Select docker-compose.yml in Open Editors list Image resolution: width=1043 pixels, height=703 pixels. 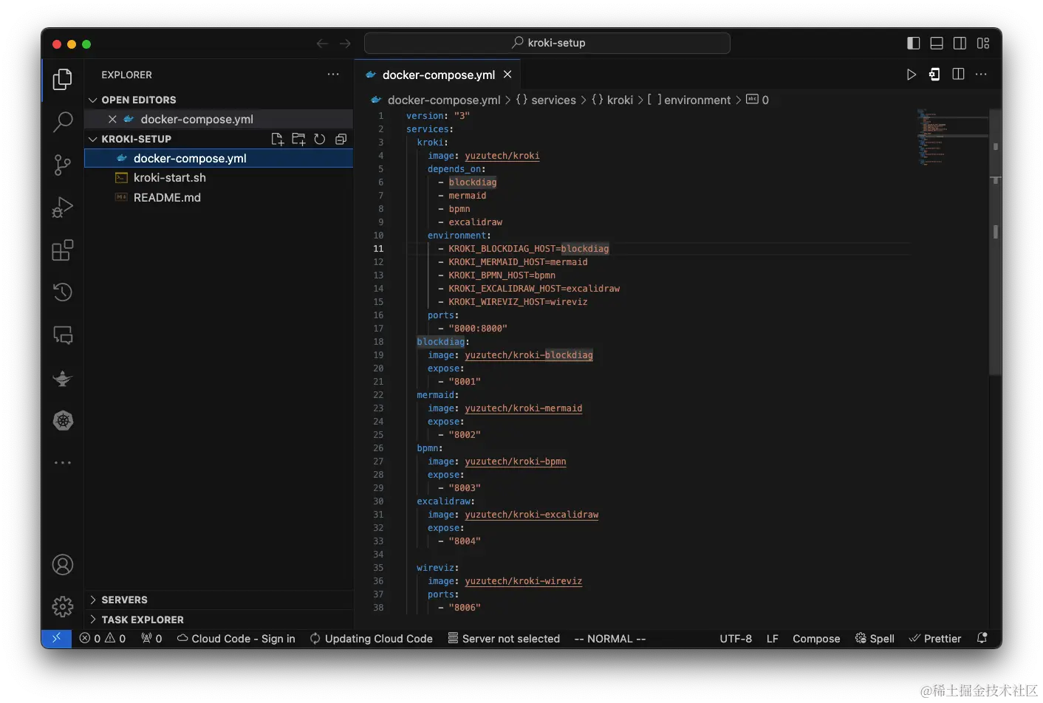click(219, 119)
